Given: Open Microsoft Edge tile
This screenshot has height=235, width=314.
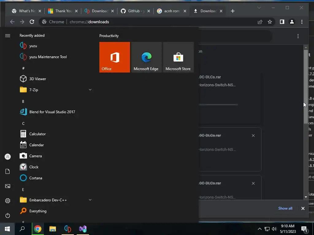Looking at the screenshot, I should pyautogui.click(x=146, y=57).
